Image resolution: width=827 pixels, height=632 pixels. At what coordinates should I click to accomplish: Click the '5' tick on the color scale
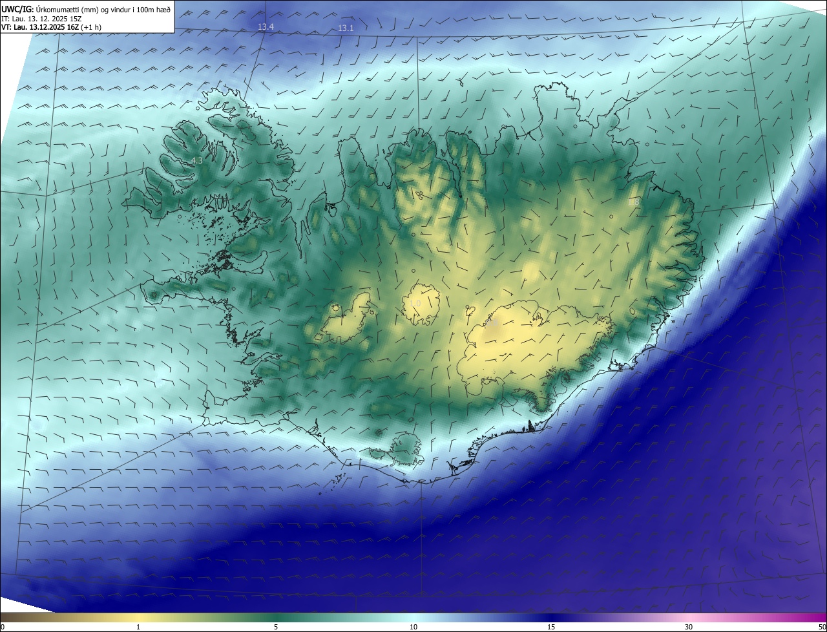(276, 627)
